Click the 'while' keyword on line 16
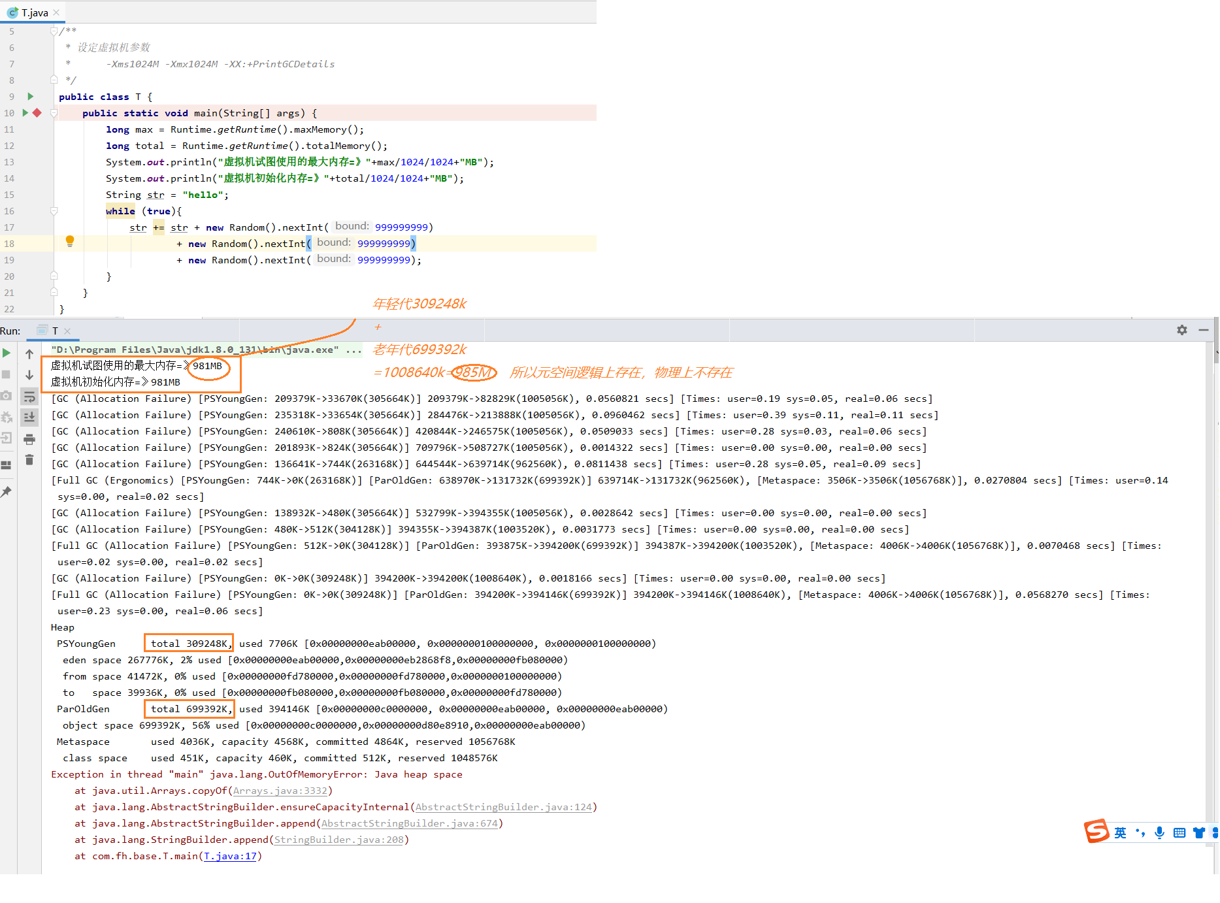The width and height of the screenshot is (1220, 903). (x=120, y=211)
